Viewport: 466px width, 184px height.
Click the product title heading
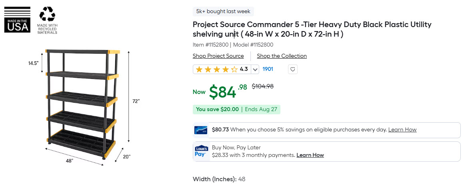[x=312, y=29]
